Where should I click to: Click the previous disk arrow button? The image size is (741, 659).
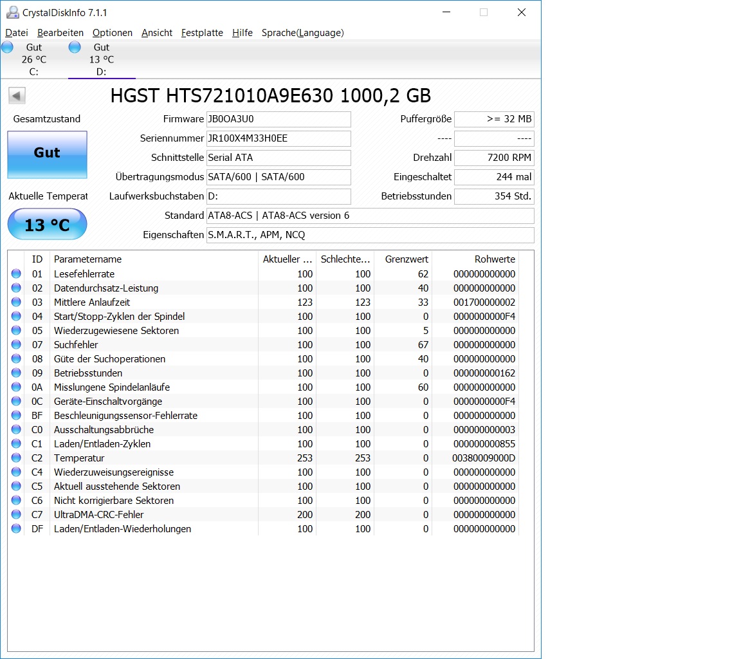click(17, 96)
